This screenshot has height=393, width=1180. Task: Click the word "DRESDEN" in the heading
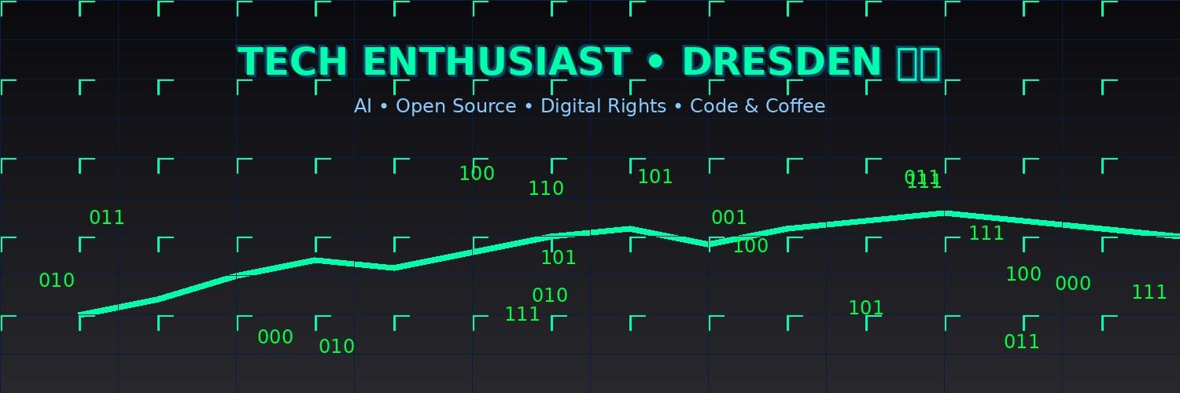pyautogui.click(x=781, y=63)
